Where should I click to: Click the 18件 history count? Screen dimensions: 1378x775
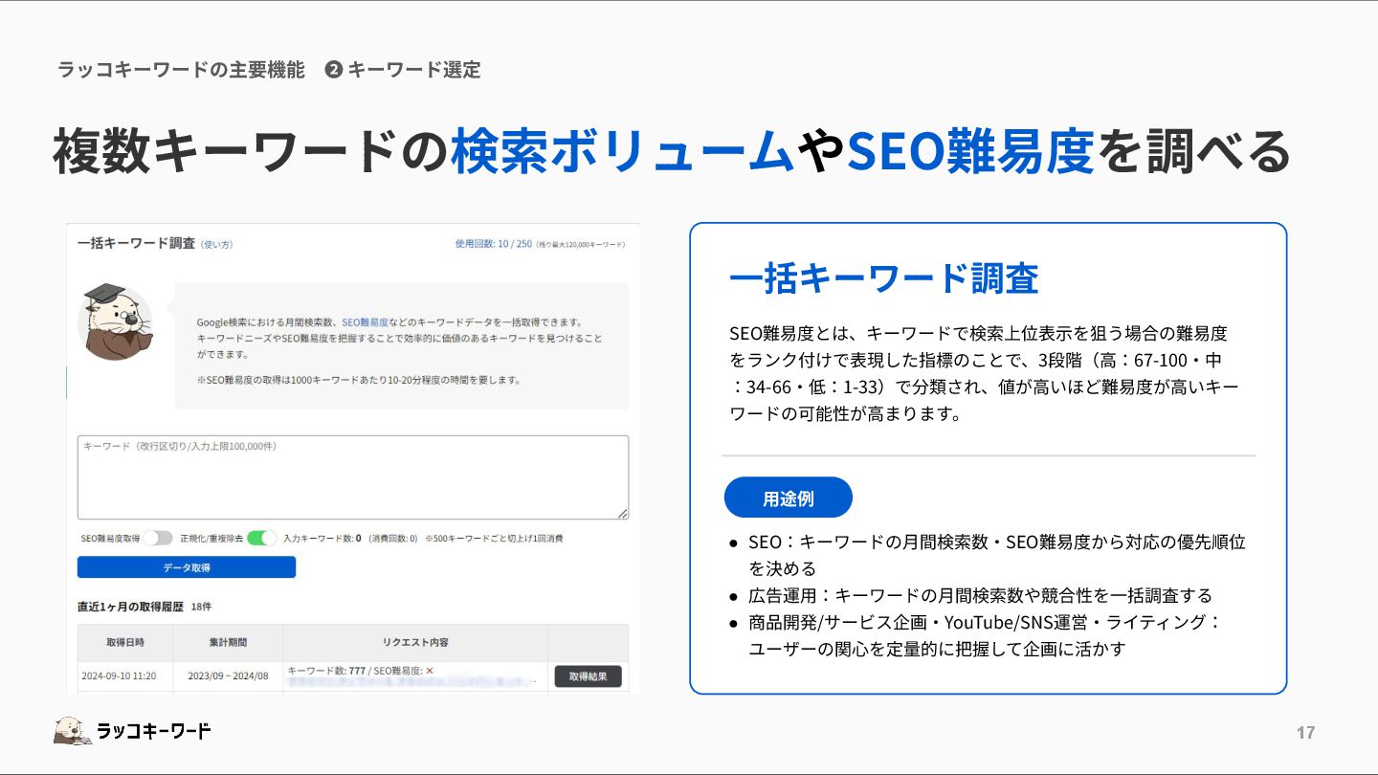point(201,607)
